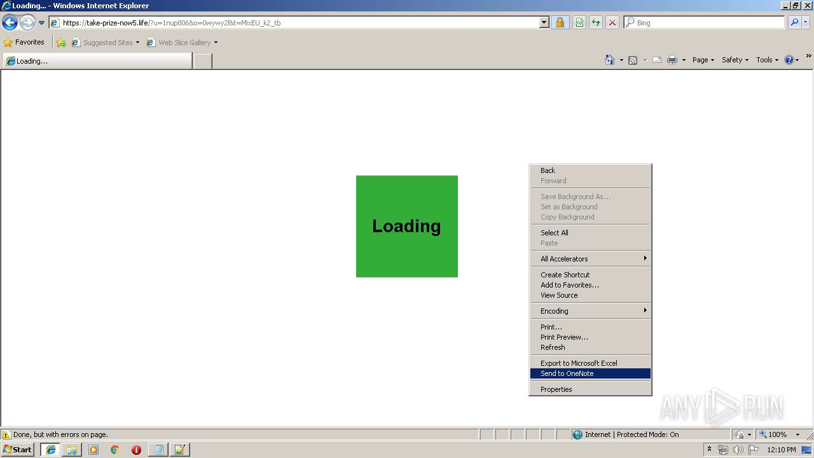Choose Send to OneNote

click(590, 373)
